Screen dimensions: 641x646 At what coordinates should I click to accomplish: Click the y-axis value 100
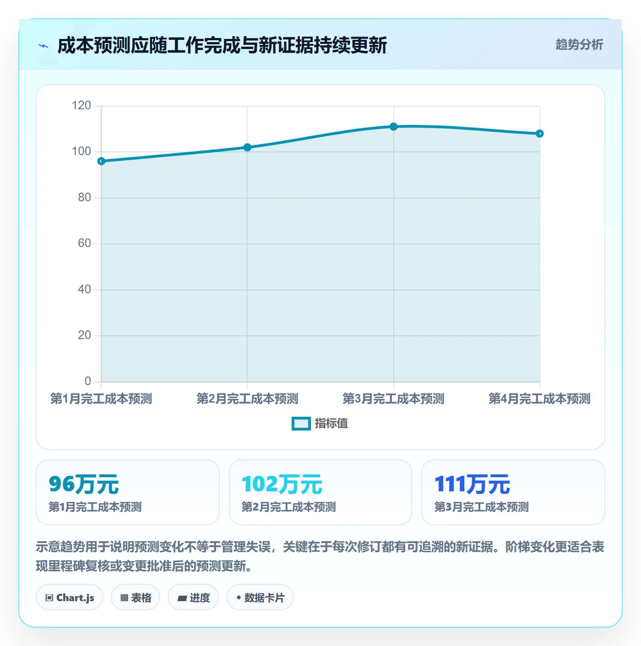[x=81, y=151]
